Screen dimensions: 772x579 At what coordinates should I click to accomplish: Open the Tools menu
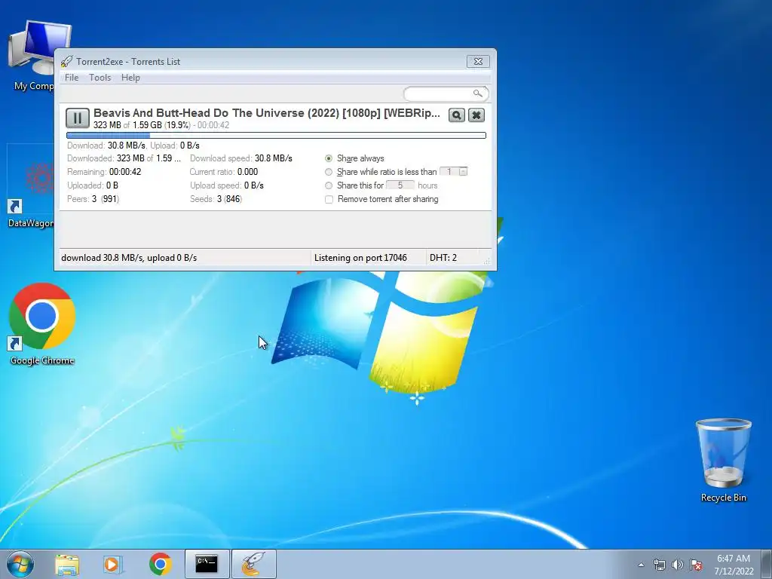point(100,78)
